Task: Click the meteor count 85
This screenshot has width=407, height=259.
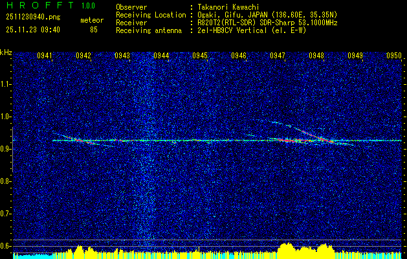Action: (x=94, y=30)
